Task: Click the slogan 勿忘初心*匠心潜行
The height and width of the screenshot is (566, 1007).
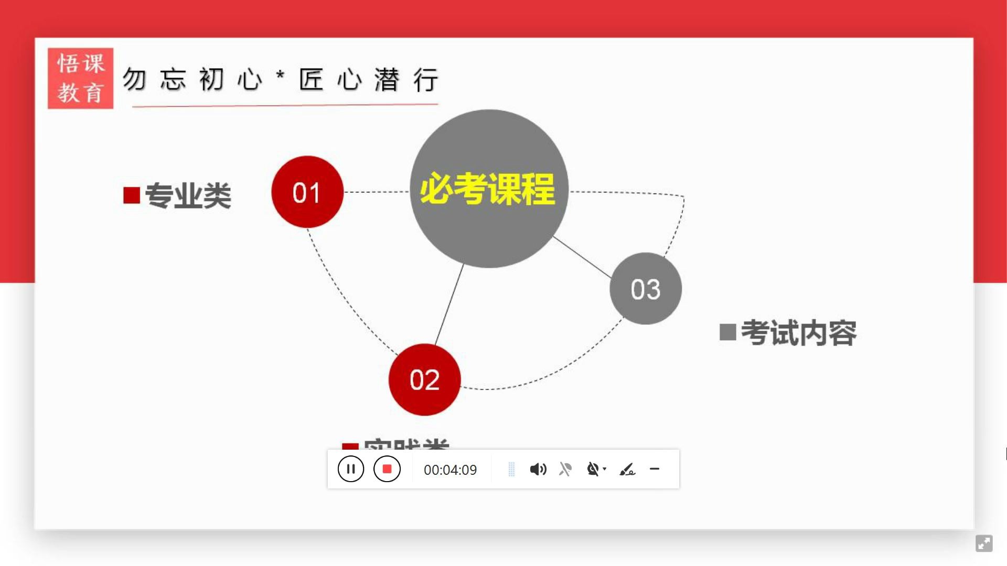Action: 281,80
